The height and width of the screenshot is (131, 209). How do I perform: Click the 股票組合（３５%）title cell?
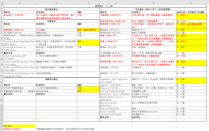click(x=105, y=6)
